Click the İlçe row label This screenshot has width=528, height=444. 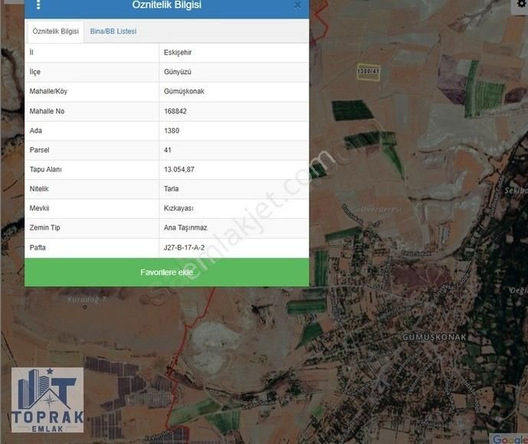[x=35, y=72]
